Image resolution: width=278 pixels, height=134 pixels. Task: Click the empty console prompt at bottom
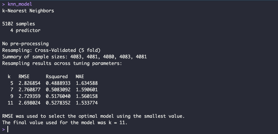click(8, 129)
